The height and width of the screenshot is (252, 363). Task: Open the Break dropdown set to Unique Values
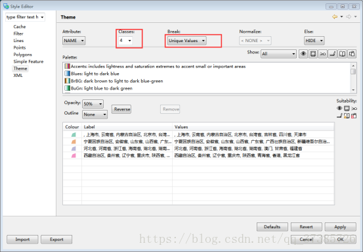186,41
